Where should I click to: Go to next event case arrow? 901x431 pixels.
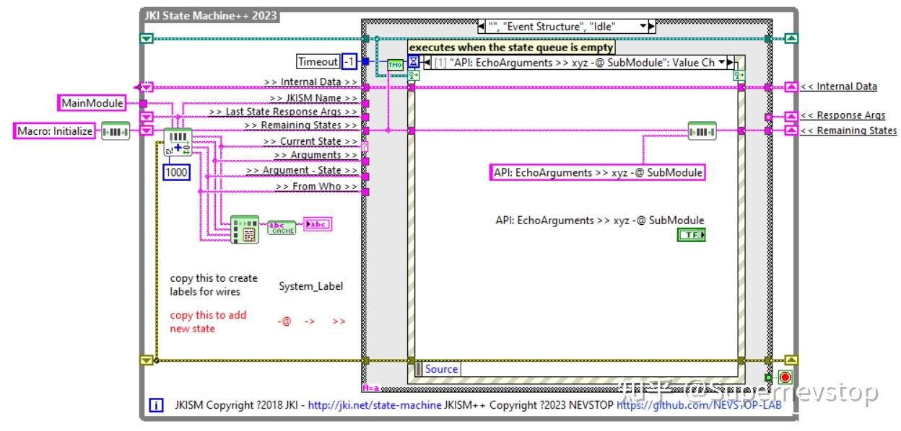(730, 63)
